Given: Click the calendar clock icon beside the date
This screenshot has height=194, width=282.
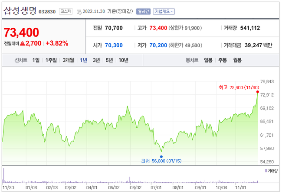Looking at the screenshot, I should pos(79,12).
